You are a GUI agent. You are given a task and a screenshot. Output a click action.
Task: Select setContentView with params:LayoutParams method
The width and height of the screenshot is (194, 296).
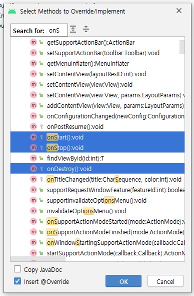pyautogui.click(x=97, y=95)
